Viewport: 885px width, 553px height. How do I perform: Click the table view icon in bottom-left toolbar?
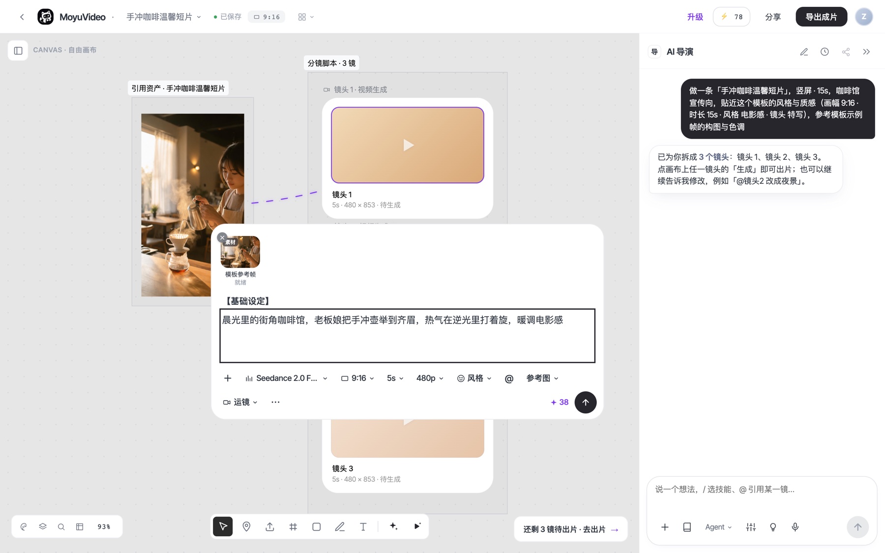pos(80,526)
